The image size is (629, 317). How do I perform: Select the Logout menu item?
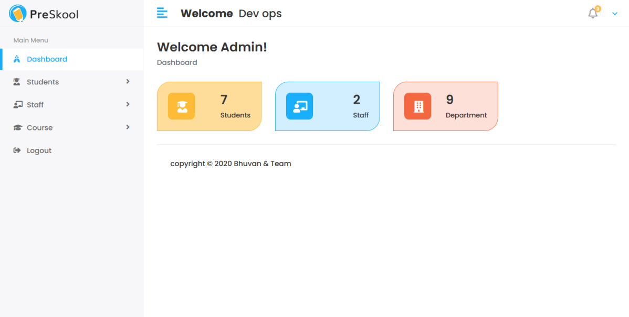pyautogui.click(x=39, y=150)
